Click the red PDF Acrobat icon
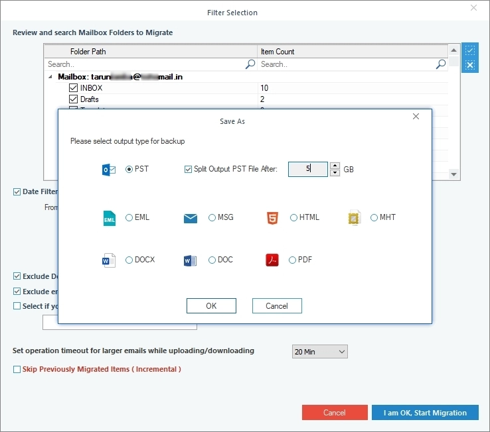The image size is (490, 432). click(x=272, y=260)
